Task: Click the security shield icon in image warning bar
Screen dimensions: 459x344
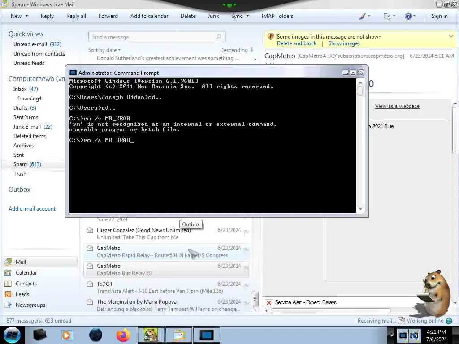Action: [x=270, y=37]
